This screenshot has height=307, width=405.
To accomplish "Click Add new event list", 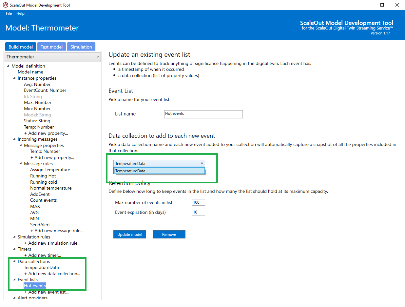I will click(x=46, y=292).
